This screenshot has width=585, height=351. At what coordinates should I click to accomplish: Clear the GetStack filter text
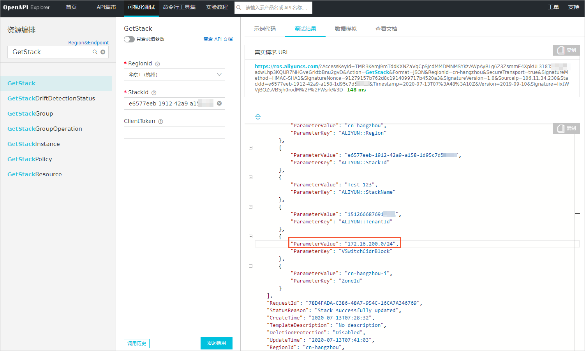click(103, 52)
